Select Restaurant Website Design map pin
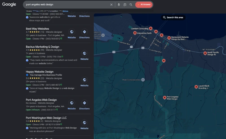Screen dimensions: 226x139 click(x=169, y=38)
